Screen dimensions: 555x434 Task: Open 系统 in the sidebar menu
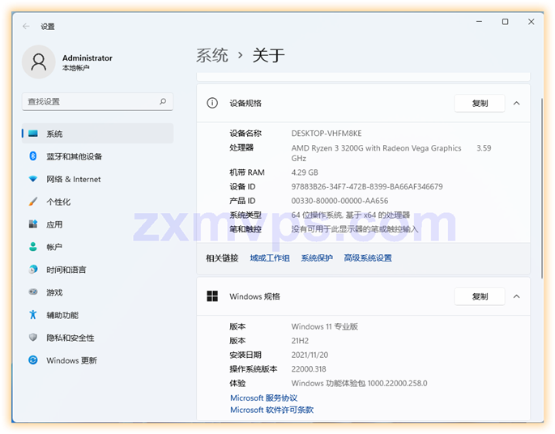98,134
